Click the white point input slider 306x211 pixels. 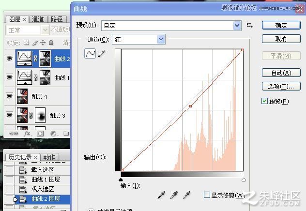click(244, 180)
